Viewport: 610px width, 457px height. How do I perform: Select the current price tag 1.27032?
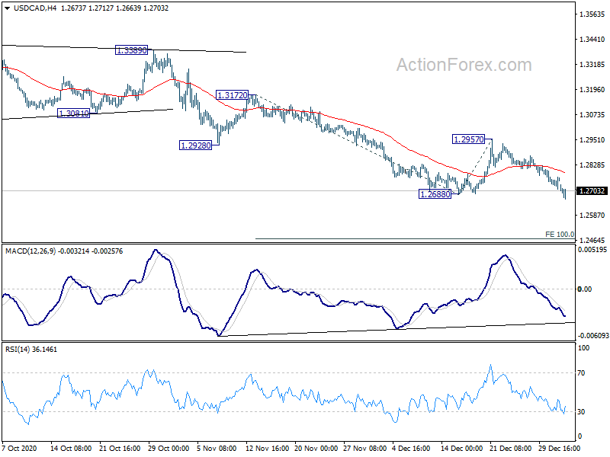[592, 191]
